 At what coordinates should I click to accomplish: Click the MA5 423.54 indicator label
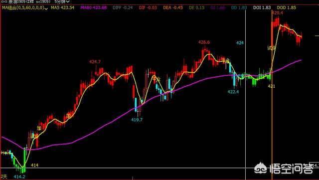62,8
